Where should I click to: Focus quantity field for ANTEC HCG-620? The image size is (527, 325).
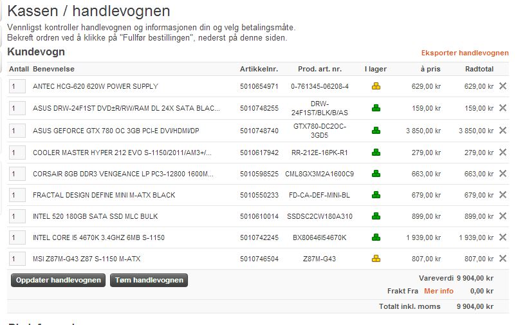[17, 86]
